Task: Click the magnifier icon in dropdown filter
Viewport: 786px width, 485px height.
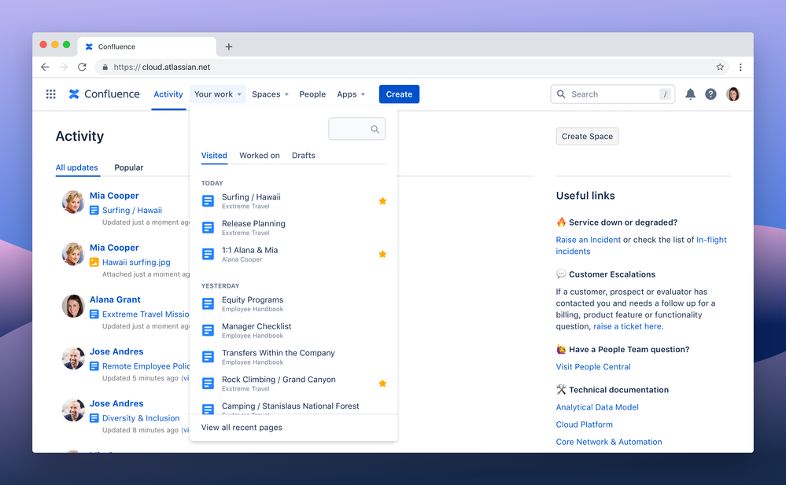Action: pos(375,129)
